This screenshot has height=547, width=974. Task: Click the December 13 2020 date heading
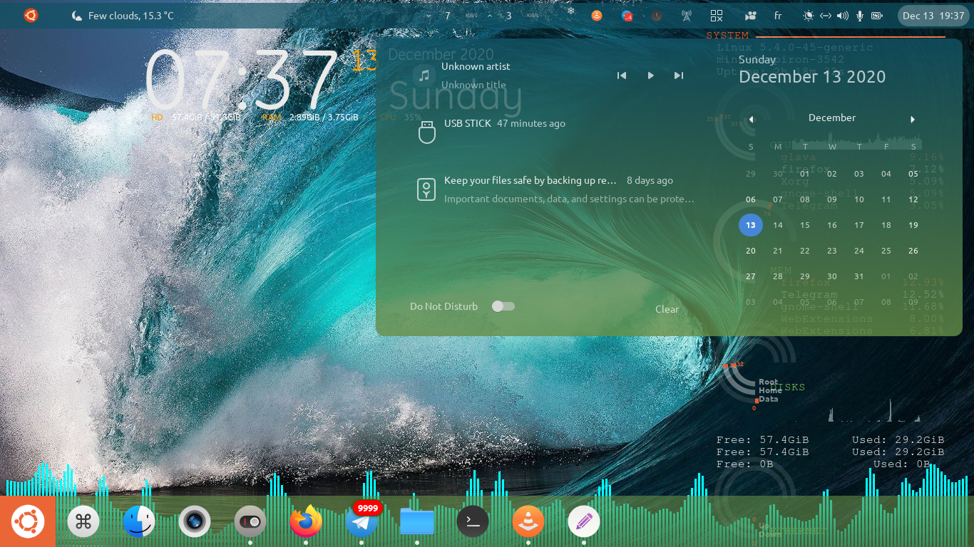812,77
